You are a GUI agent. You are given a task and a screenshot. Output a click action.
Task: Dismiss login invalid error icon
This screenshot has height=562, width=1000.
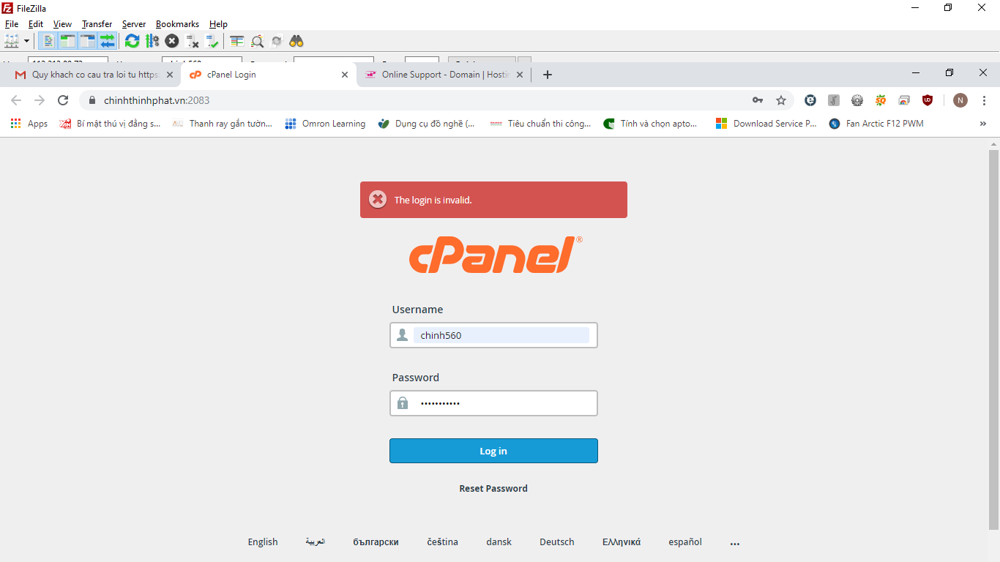(x=378, y=200)
